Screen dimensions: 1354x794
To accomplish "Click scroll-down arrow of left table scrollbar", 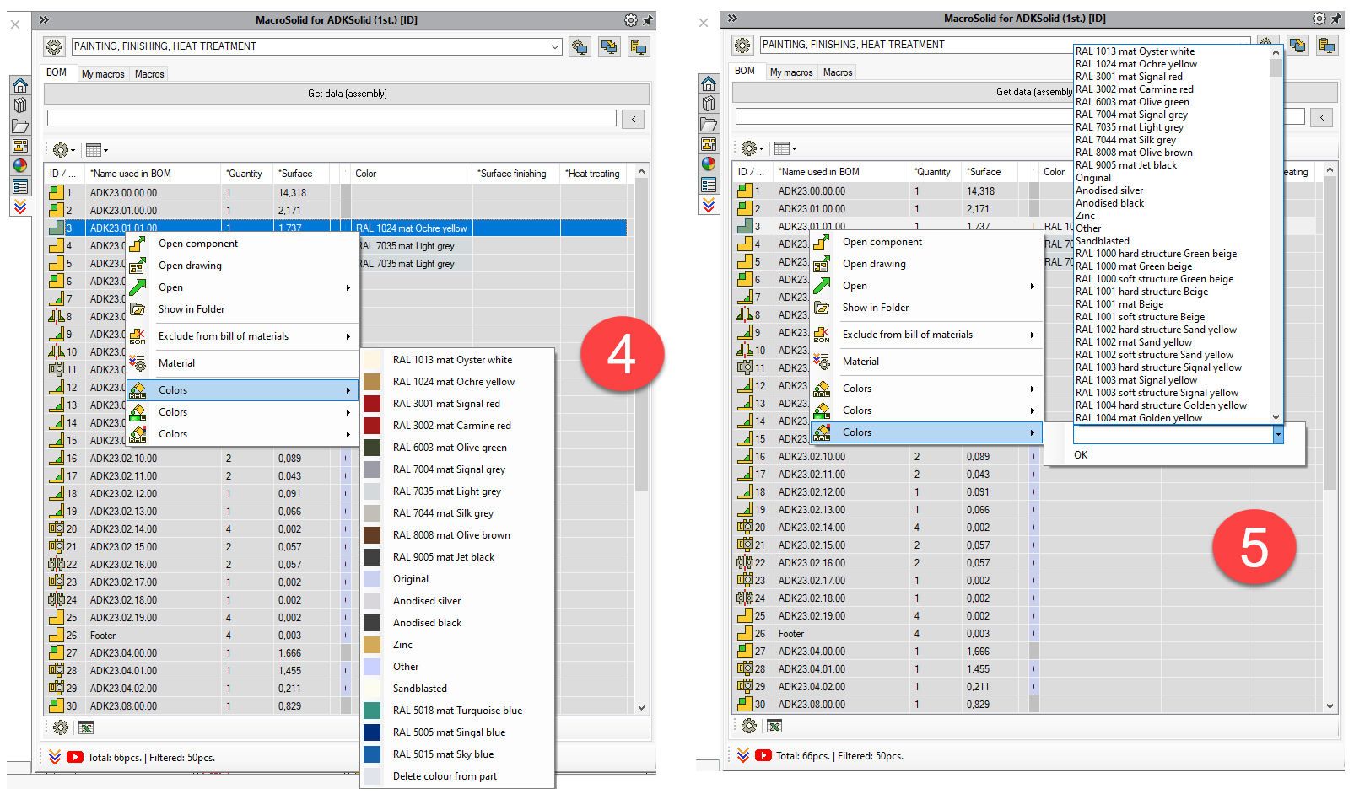I will [642, 708].
